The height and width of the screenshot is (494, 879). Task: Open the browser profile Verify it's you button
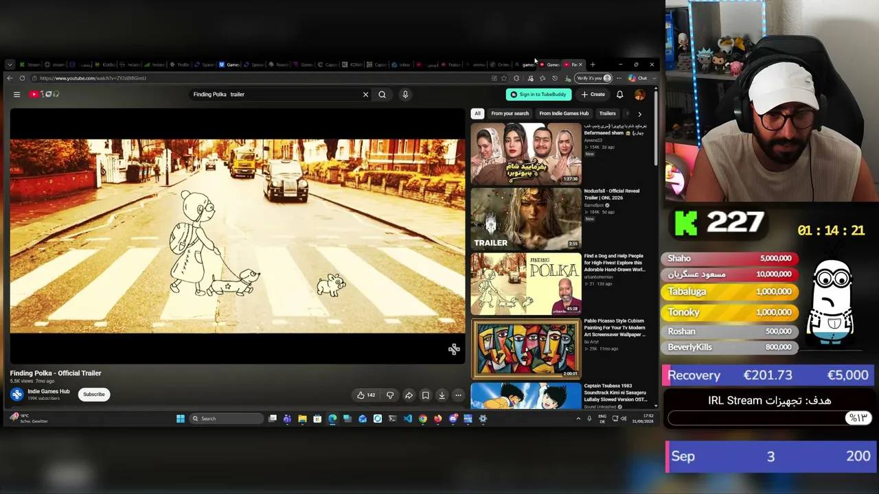pyautogui.click(x=594, y=78)
